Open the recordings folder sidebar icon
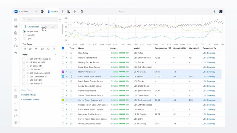 coord(16,46)
